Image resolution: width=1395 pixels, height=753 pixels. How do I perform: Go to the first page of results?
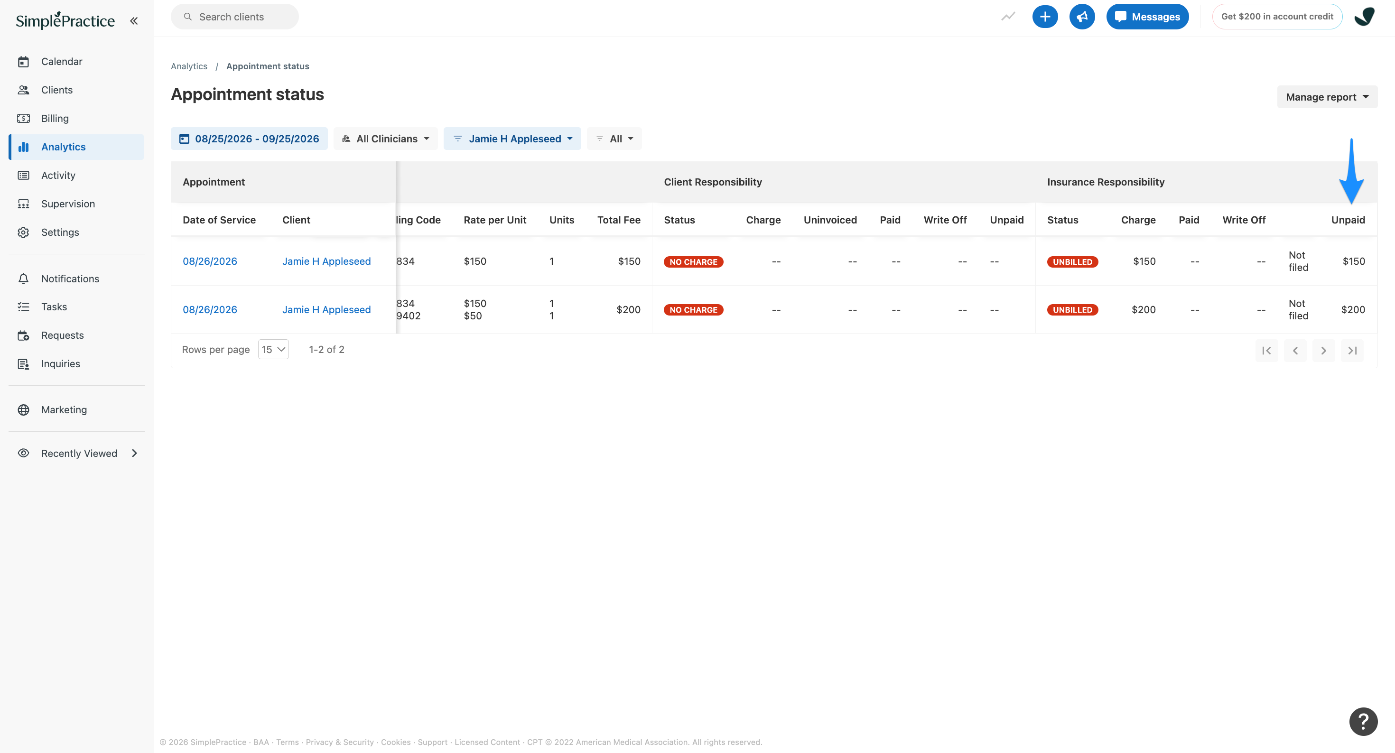(1266, 350)
